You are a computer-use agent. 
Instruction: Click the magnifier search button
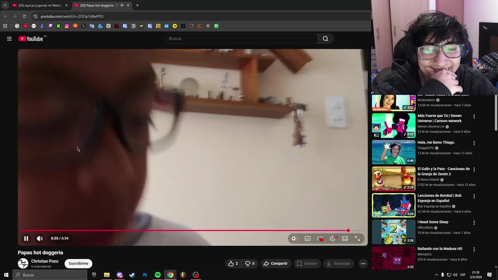[x=325, y=38]
